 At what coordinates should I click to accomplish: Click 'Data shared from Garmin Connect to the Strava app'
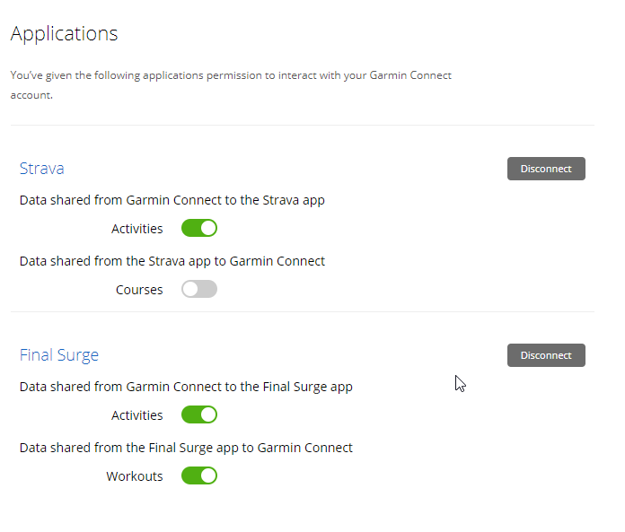[x=172, y=200]
